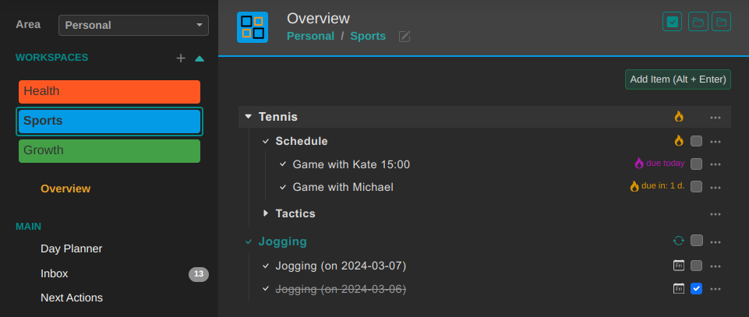Open Inbox in the sidebar
Image resolution: width=749 pixels, height=317 pixels.
54,273
